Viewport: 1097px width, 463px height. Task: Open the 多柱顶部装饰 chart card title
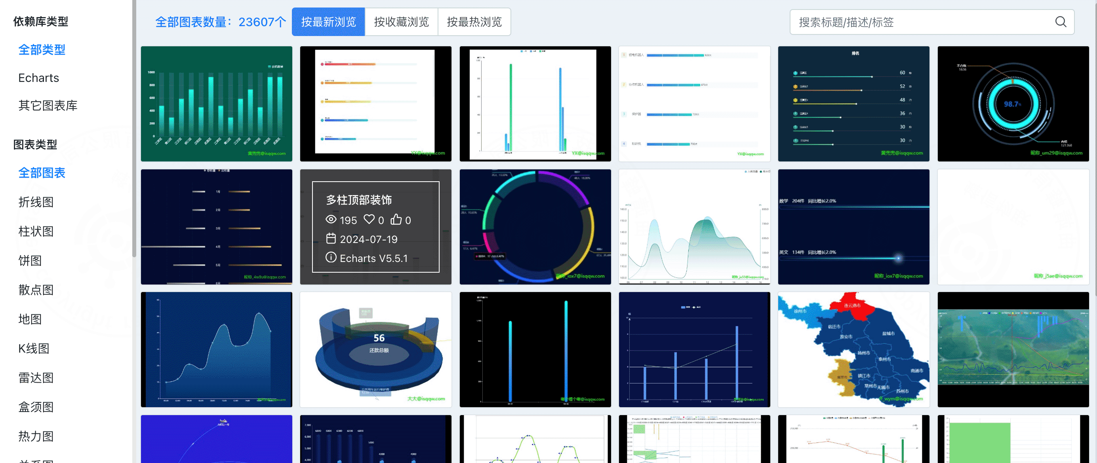point(358,200)
